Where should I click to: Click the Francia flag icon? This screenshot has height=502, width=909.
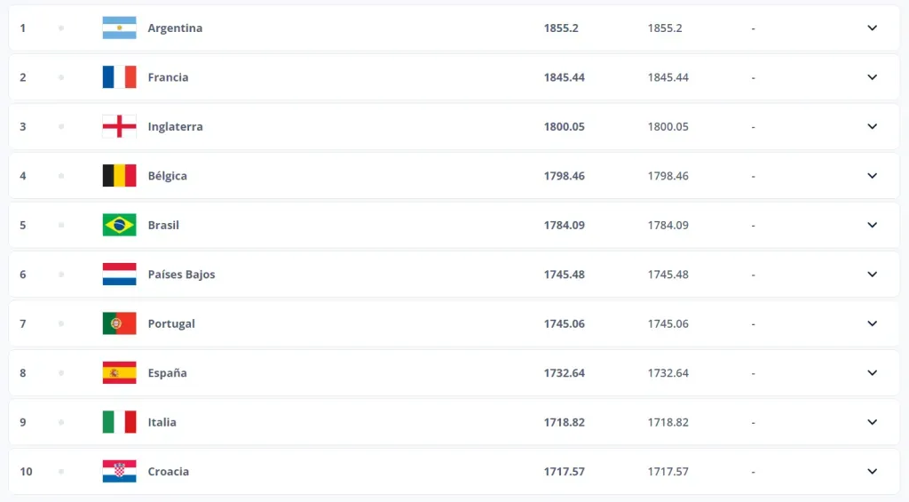pyautogui.click(x=119, y=77)
